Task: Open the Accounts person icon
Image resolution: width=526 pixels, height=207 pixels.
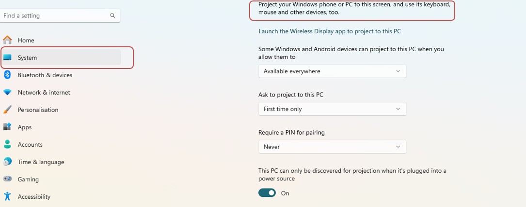Action: click(7, 144)
